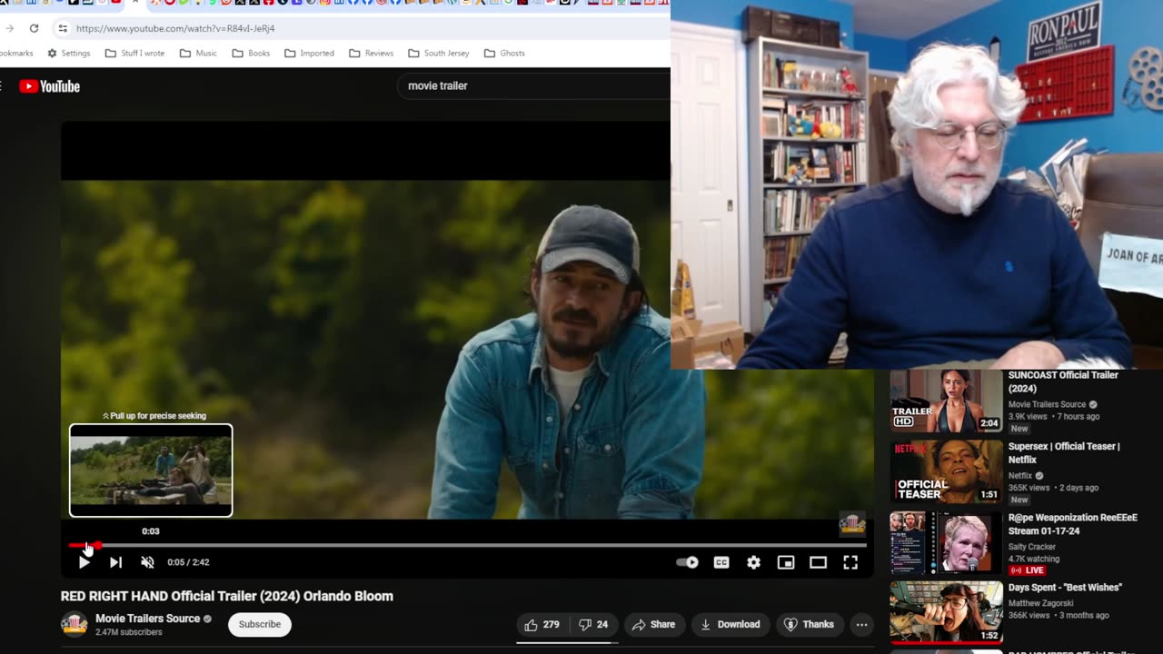The width and height of the screenshot is (1163, 654).
Task: Open Movie Trailers Source channel name
Action: 147,619
